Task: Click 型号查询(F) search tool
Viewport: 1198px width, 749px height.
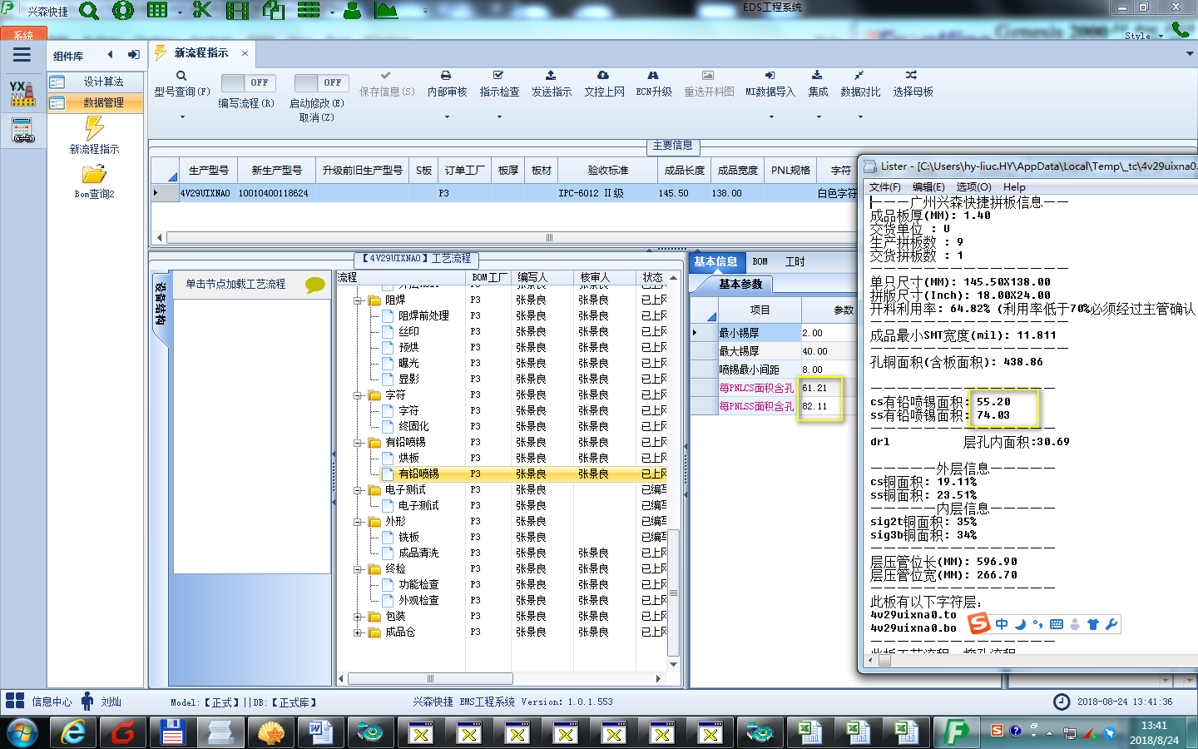Action: 181,84
